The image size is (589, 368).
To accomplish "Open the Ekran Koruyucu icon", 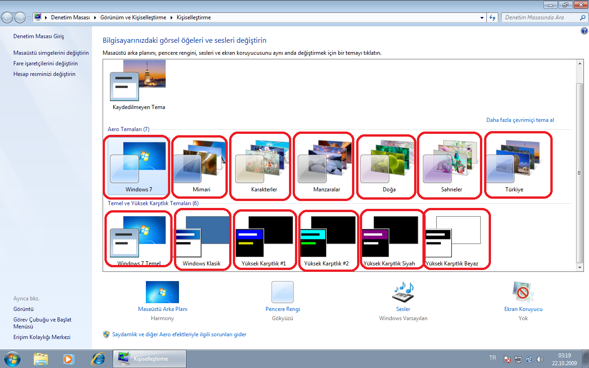I will tap(523, 292).
